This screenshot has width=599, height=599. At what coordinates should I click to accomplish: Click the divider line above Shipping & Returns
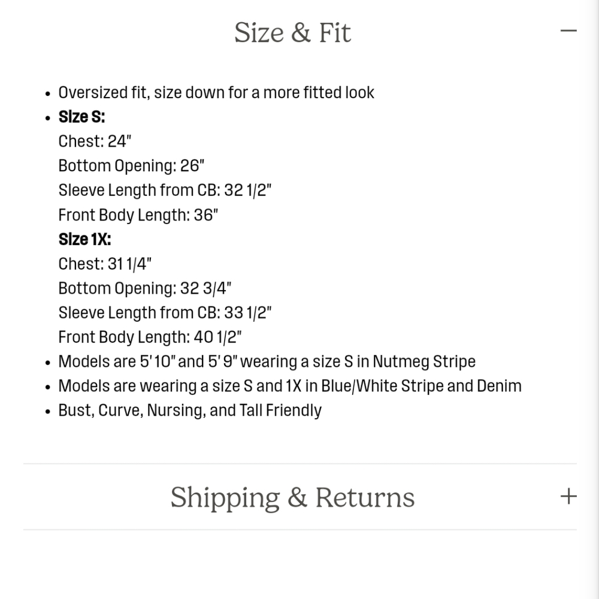(300, 464)
